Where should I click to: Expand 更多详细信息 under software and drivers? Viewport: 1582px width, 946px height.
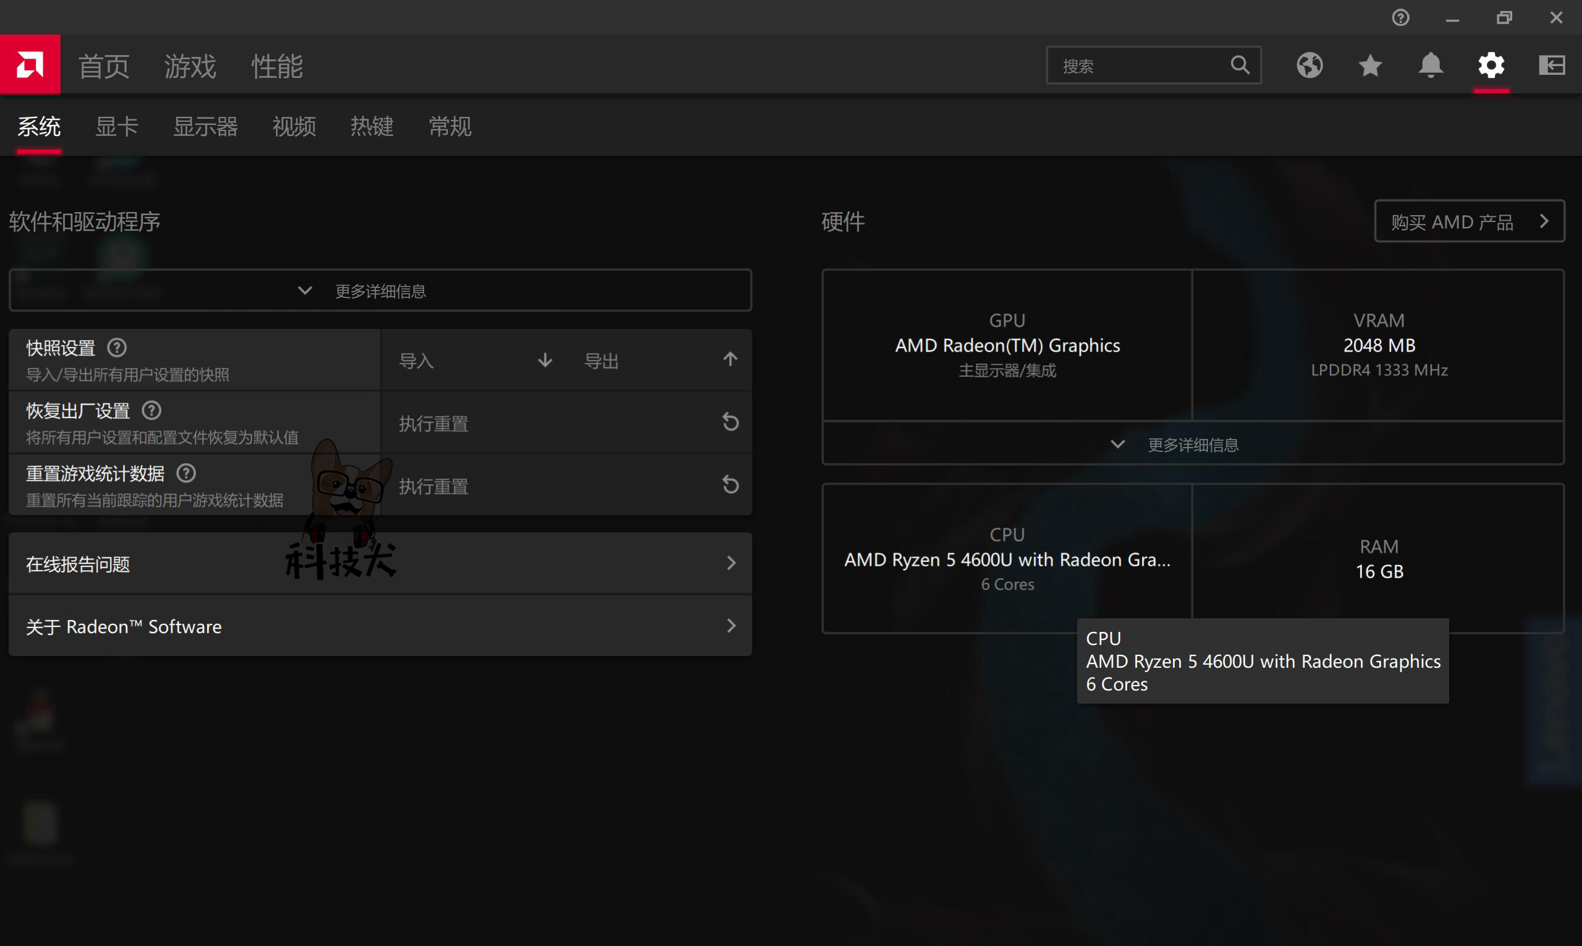coord(381,291)
